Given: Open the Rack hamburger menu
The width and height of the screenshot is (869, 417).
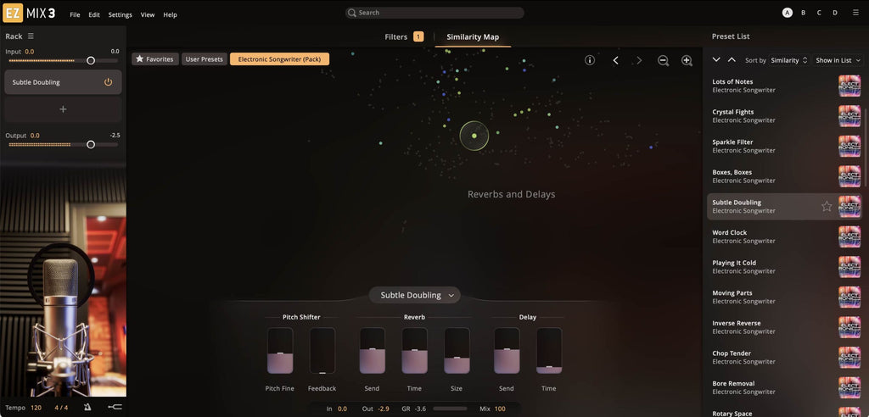Looking at the screenshot, I should pyautogui.click(x=31, y=36).
